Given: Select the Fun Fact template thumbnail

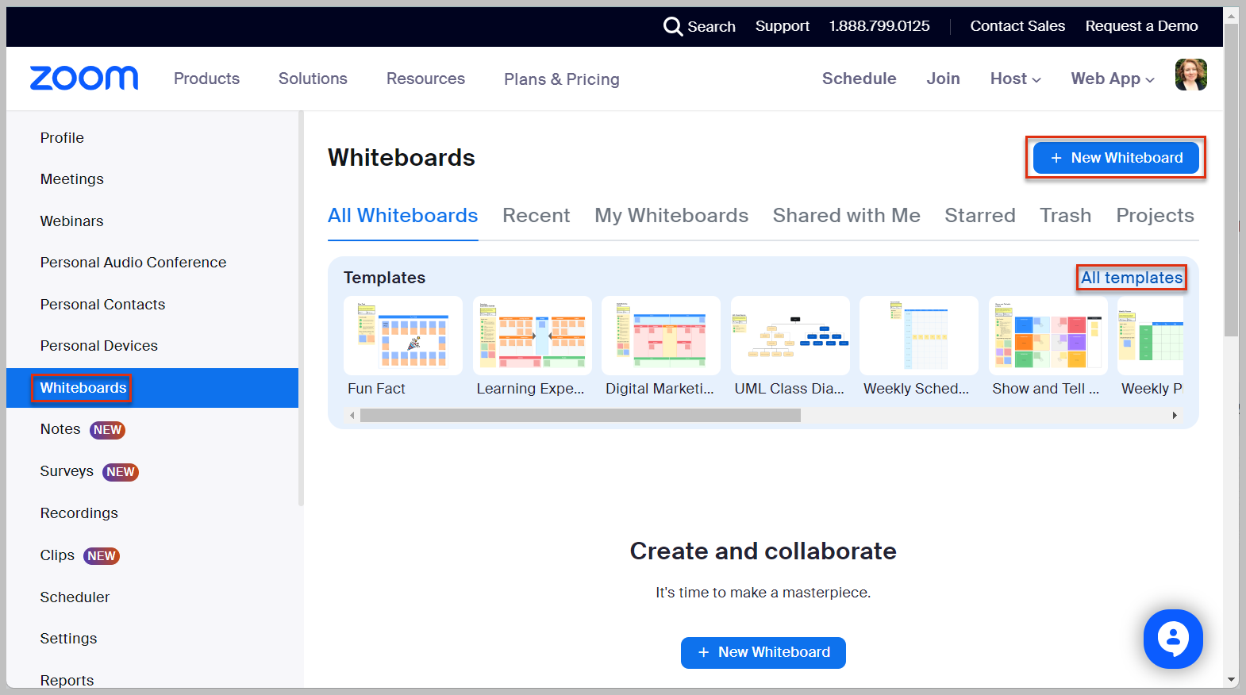Looking at the screenshot, I should 403,336.
